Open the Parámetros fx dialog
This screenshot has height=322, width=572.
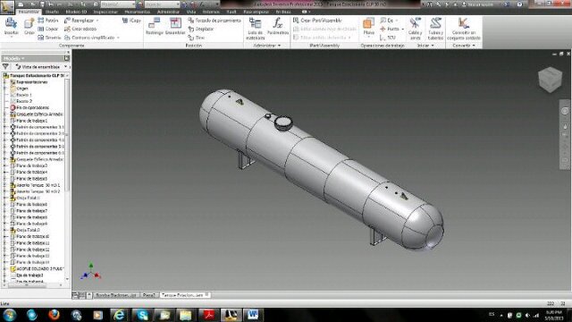point(278,26)
